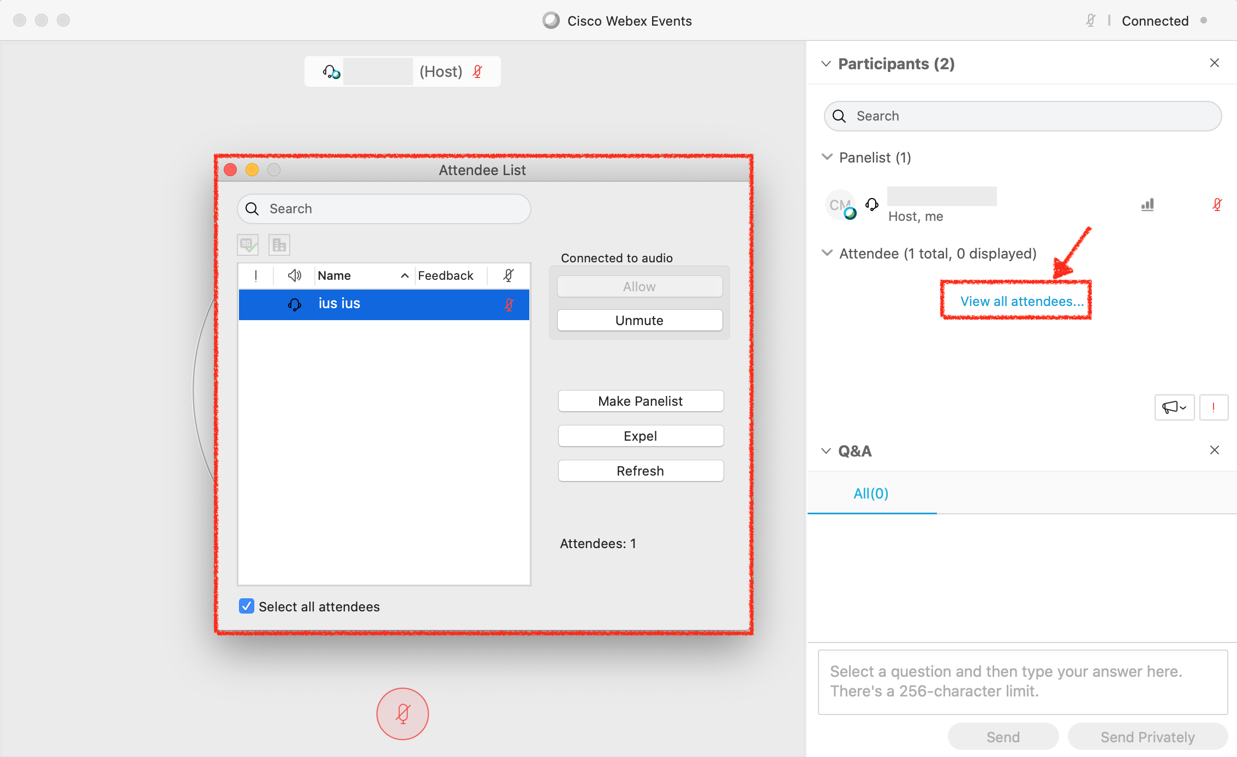1237x757 pixels.
Task: Click the panelist signal strength bars icon
Action: tap(1148, 205)
